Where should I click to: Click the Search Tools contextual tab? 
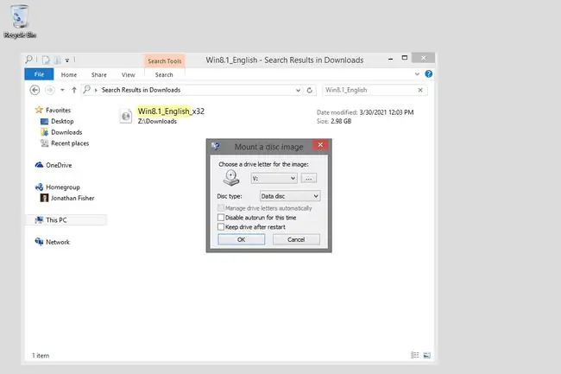tap(165, 61)
